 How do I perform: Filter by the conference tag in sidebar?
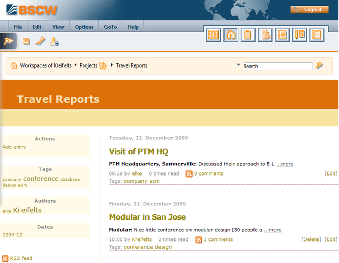(x=41, y=179)
